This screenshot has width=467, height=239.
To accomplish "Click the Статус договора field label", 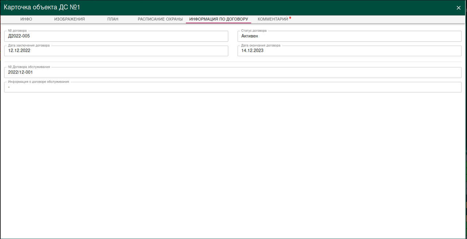I will pos(254,31).
